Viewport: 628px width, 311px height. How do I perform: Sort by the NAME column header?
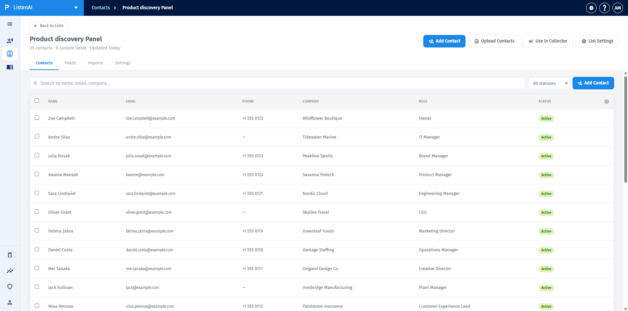(53, 102)
